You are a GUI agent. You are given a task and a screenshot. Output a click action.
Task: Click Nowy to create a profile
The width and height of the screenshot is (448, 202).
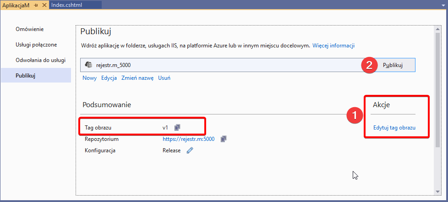coord(89,78)
